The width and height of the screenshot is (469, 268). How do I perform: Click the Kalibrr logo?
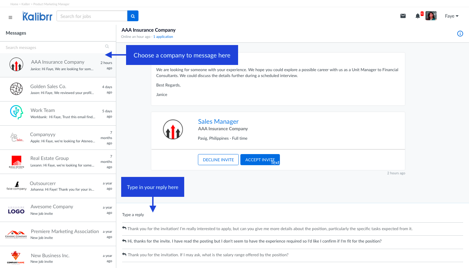pos(37,16)
